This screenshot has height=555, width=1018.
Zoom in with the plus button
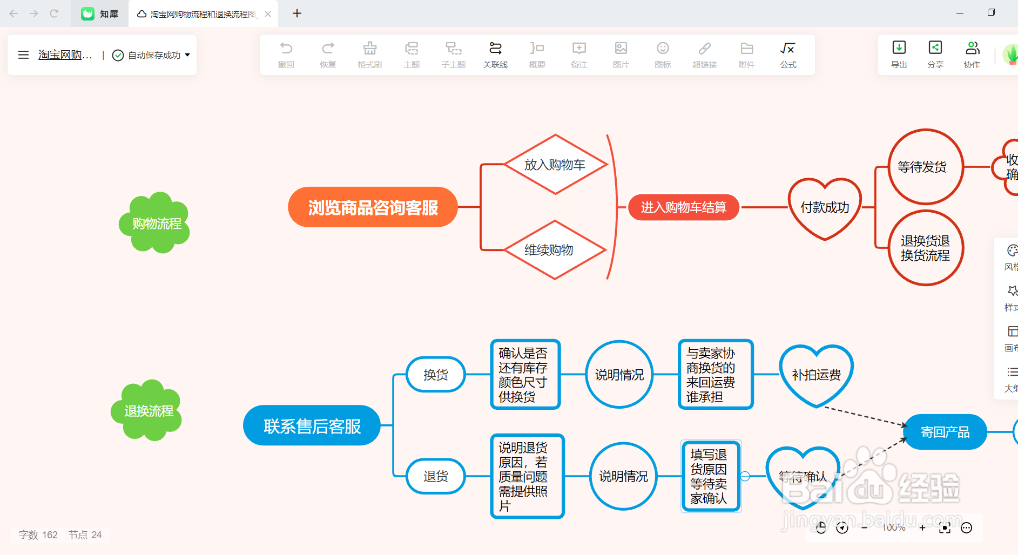(922, 528)
